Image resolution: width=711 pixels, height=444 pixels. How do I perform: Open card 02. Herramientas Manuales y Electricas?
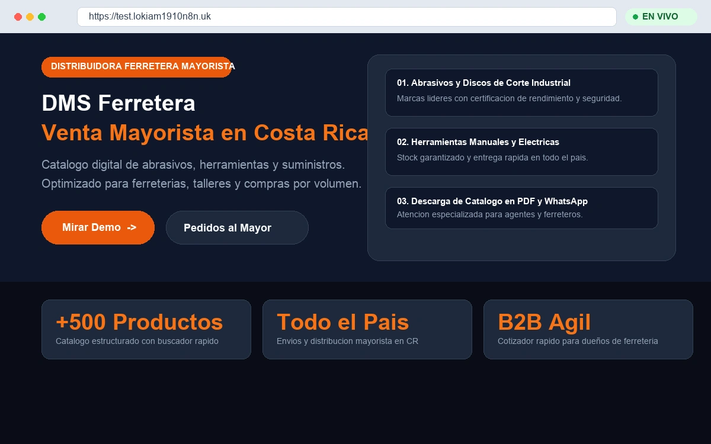coord(521,152)
